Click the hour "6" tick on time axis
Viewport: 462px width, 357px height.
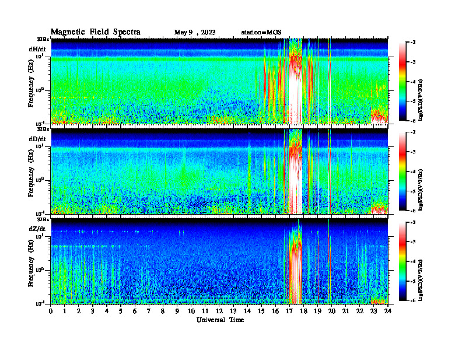point(135,311)
